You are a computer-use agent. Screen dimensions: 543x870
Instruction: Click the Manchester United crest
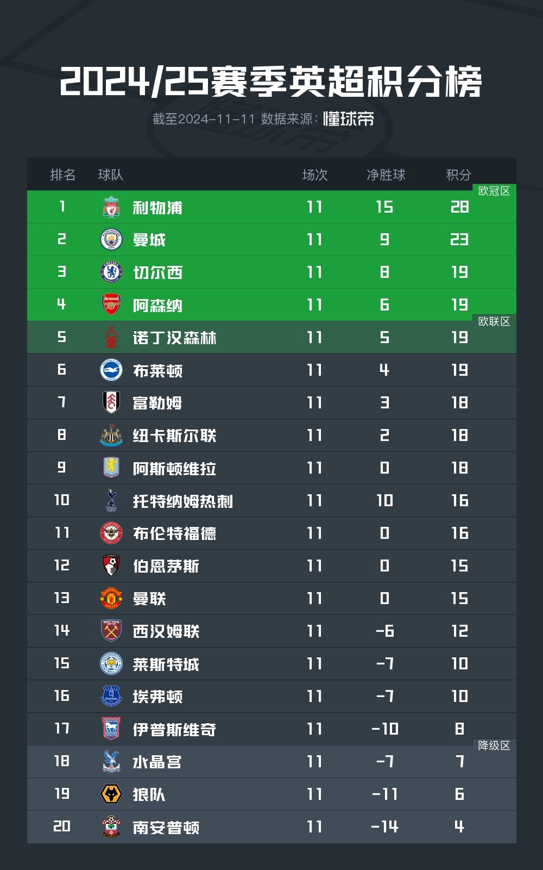(x=111, y=599)
